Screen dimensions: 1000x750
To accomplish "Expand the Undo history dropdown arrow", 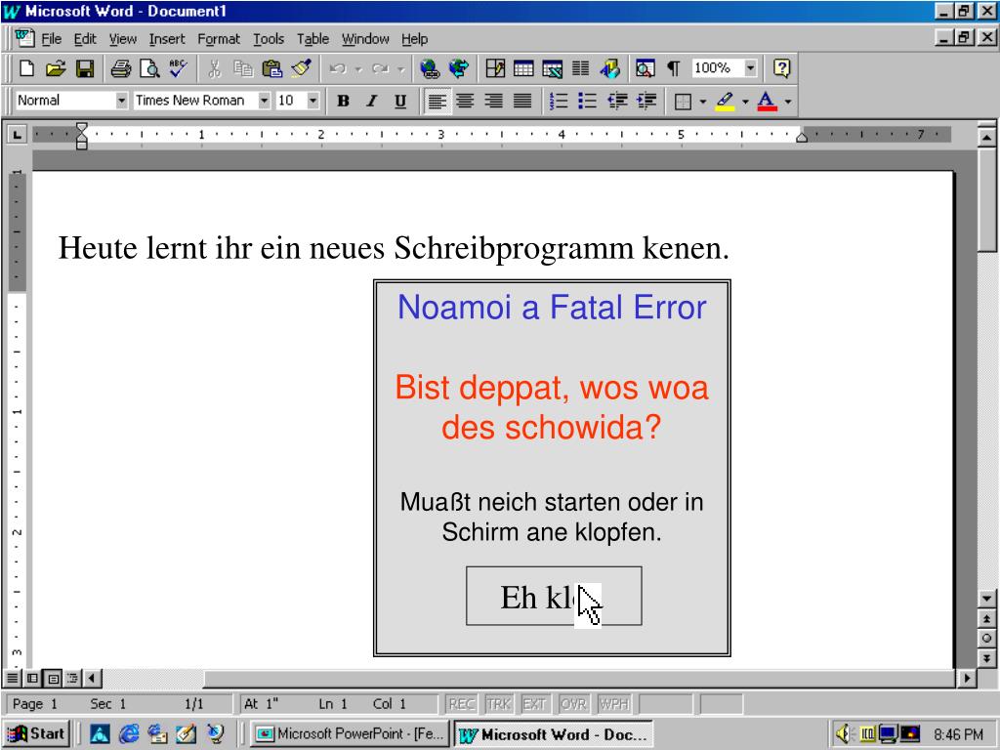I will (358, 68).
